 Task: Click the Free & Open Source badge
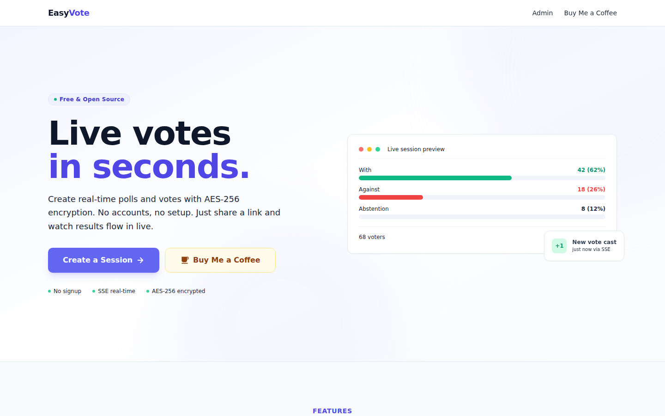[89, 99]
